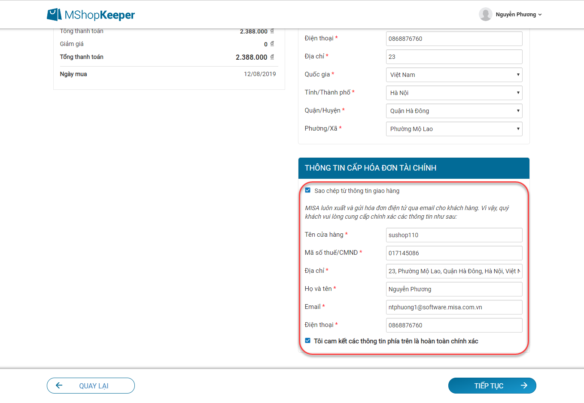
Task: Click the invoice Điện thoại field at bottom
Action: coord(454,325)
